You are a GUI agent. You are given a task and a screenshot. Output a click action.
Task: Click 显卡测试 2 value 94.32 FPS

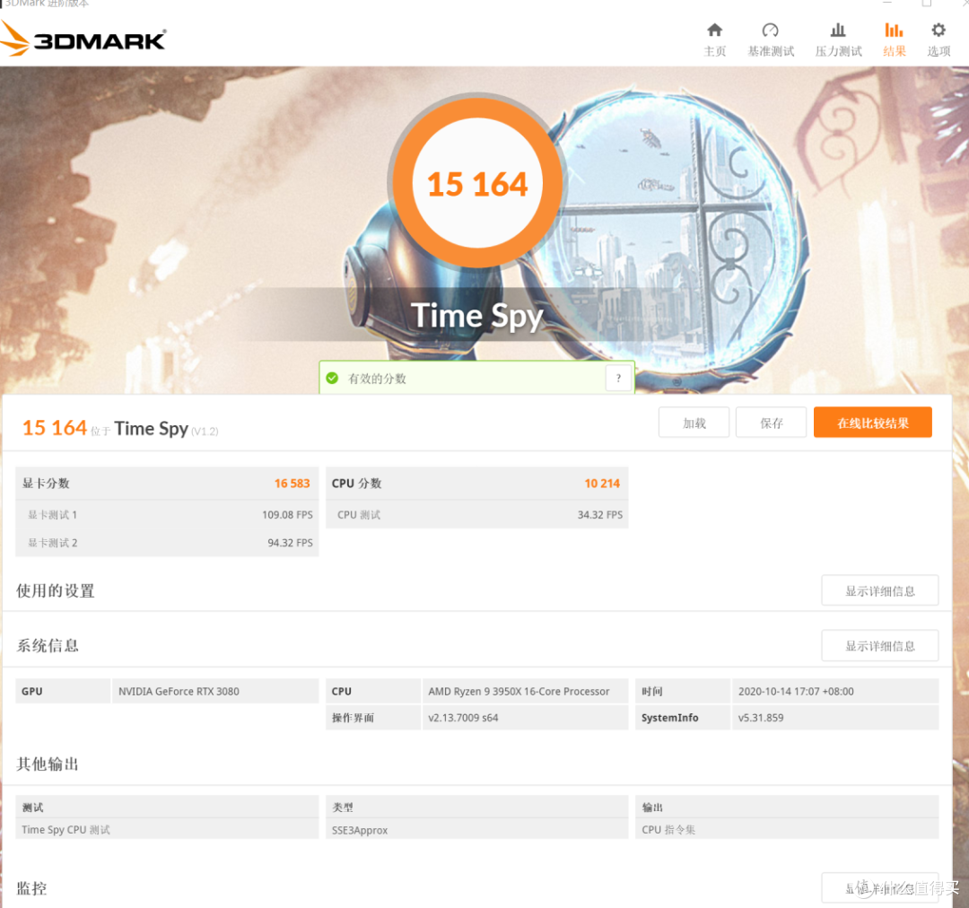click(x=290, y=543)
